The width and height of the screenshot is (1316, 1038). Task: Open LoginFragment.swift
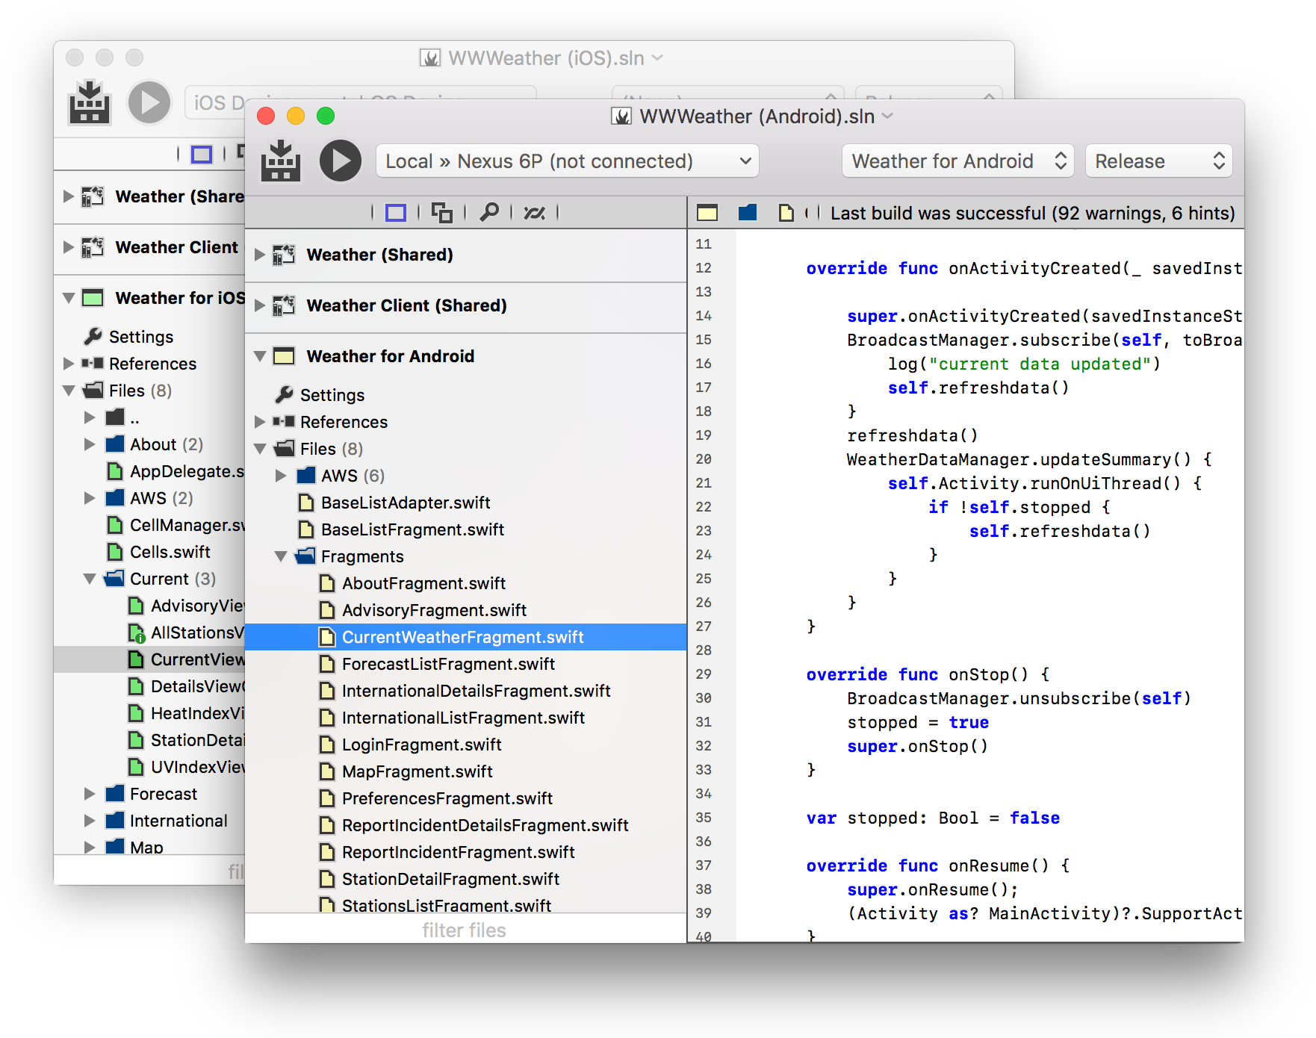point(421,745)
